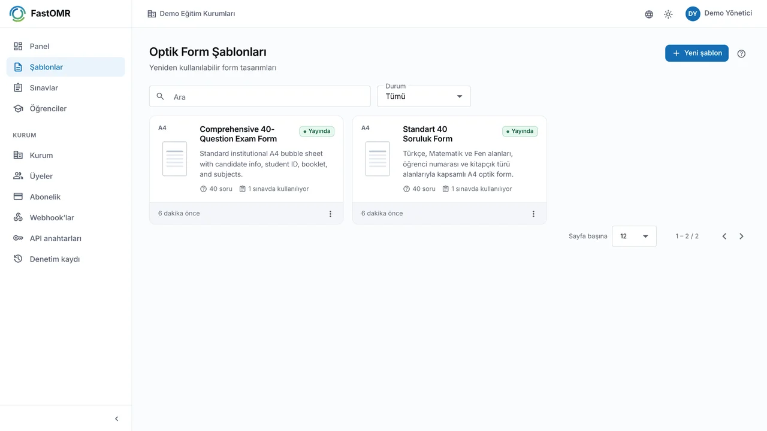Screen dimensions: 767x431
Task: Click the FastOMR logo
Action: pyautogui.click(x=40, y=14)
